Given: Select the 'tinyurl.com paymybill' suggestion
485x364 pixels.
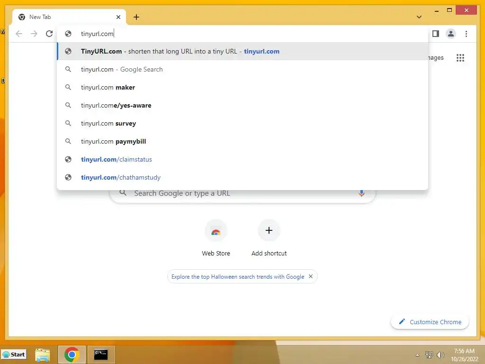Looking at the screenshot, I should coord(242,141).
